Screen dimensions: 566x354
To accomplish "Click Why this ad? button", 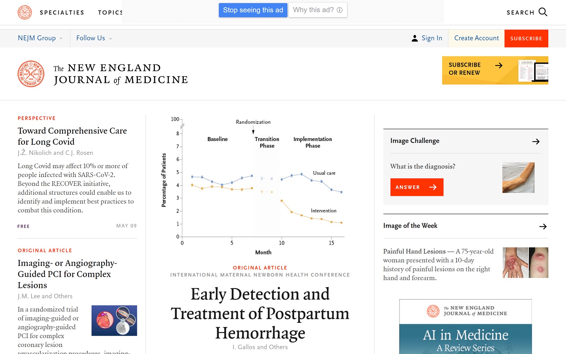I will pos(318,10).
